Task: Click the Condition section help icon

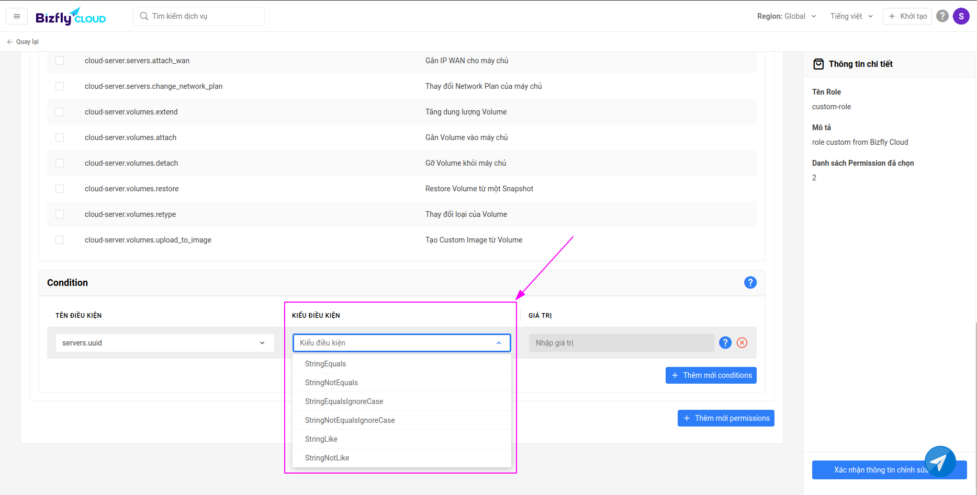Action: tap(750, 283)
